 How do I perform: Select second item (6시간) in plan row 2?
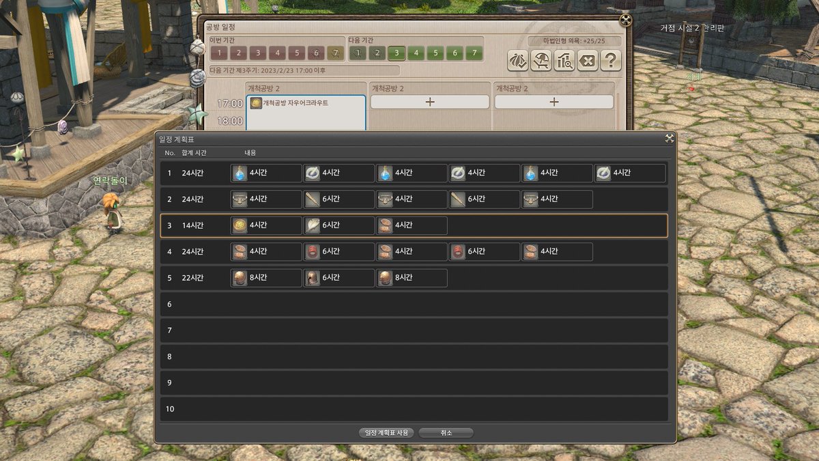click(339, 199)
